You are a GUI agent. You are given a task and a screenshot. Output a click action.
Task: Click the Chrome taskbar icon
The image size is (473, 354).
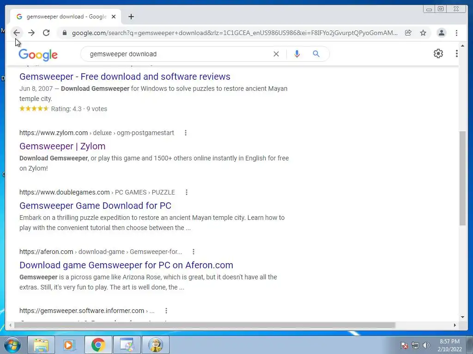click(98, 345)
